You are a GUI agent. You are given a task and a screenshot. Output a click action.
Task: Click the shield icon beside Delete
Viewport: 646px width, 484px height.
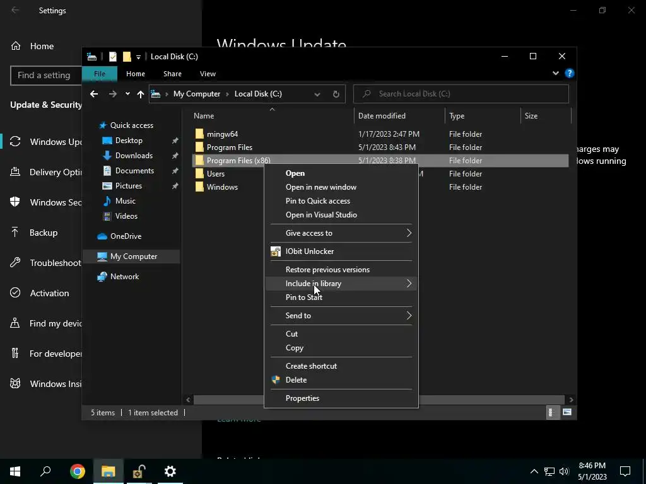click(x=276, y=380)
